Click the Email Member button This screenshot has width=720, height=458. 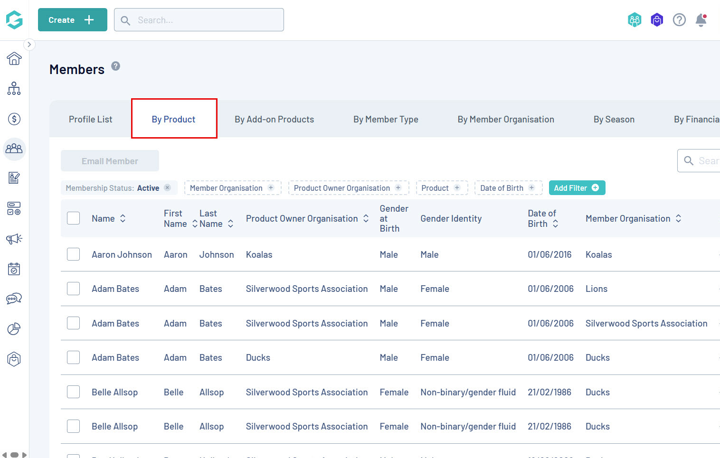[110, 161]
